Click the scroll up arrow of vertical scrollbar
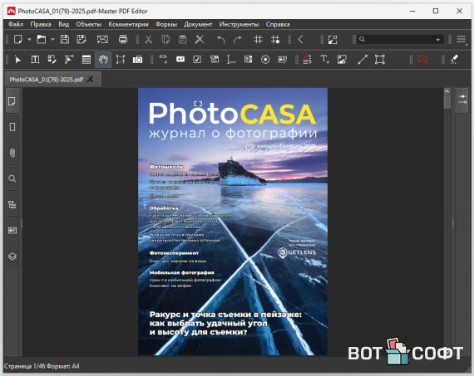 coord(447,91)
